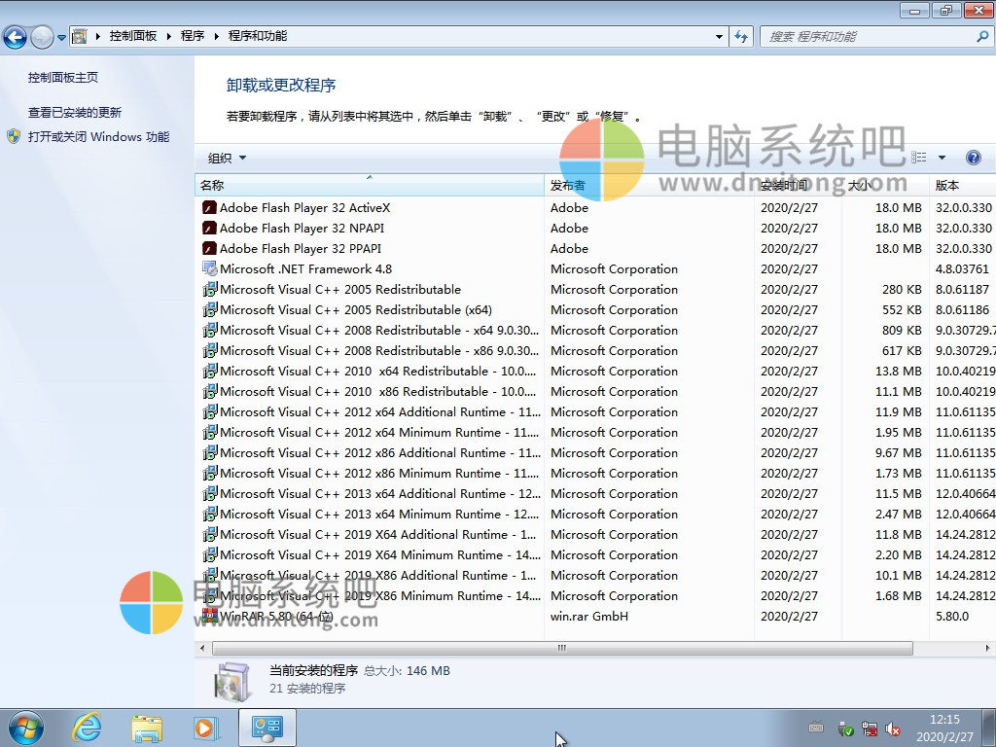Viewport: 996px width, 747px height.
Task: Open Windows Media Player from taskbar
Action: [206, 728]
